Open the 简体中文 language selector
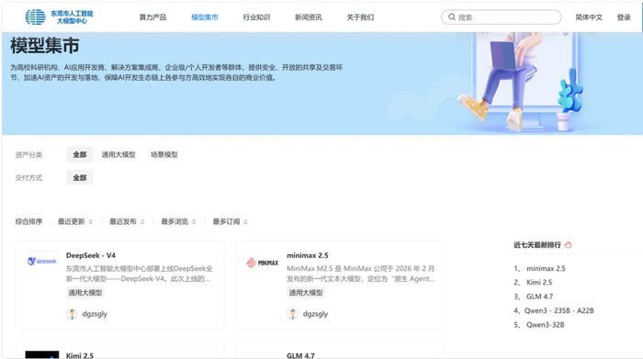643x359 pixels. click(x=589, y=17)
